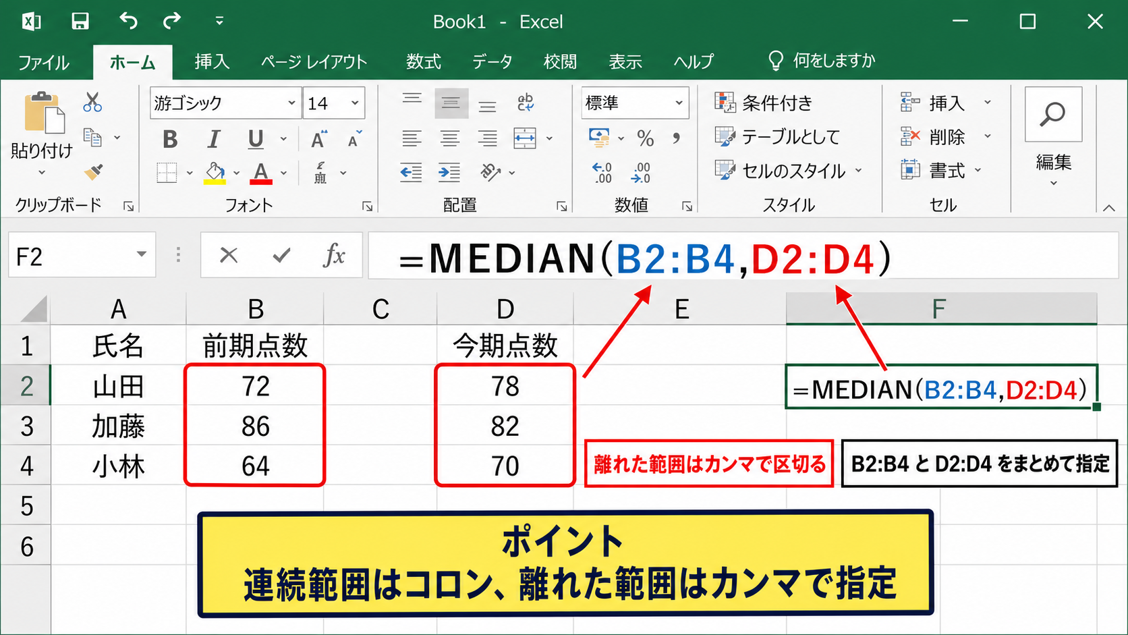Image resolution: width=1128 pixels, height=635 pixels.
Task: Click 条件付き conditional formatting button
Action: [764, 103]
